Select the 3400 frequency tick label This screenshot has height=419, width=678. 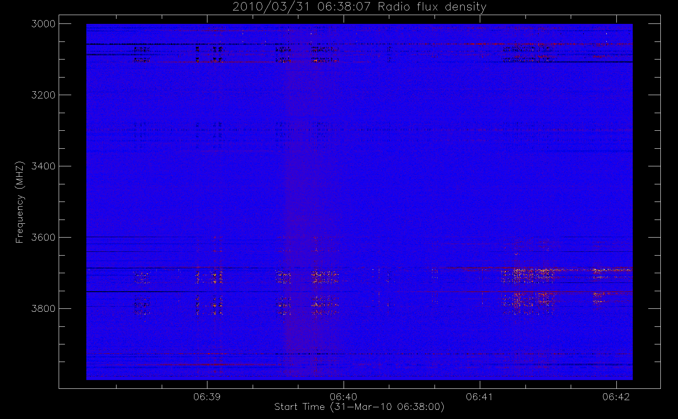tap(44, 166)
